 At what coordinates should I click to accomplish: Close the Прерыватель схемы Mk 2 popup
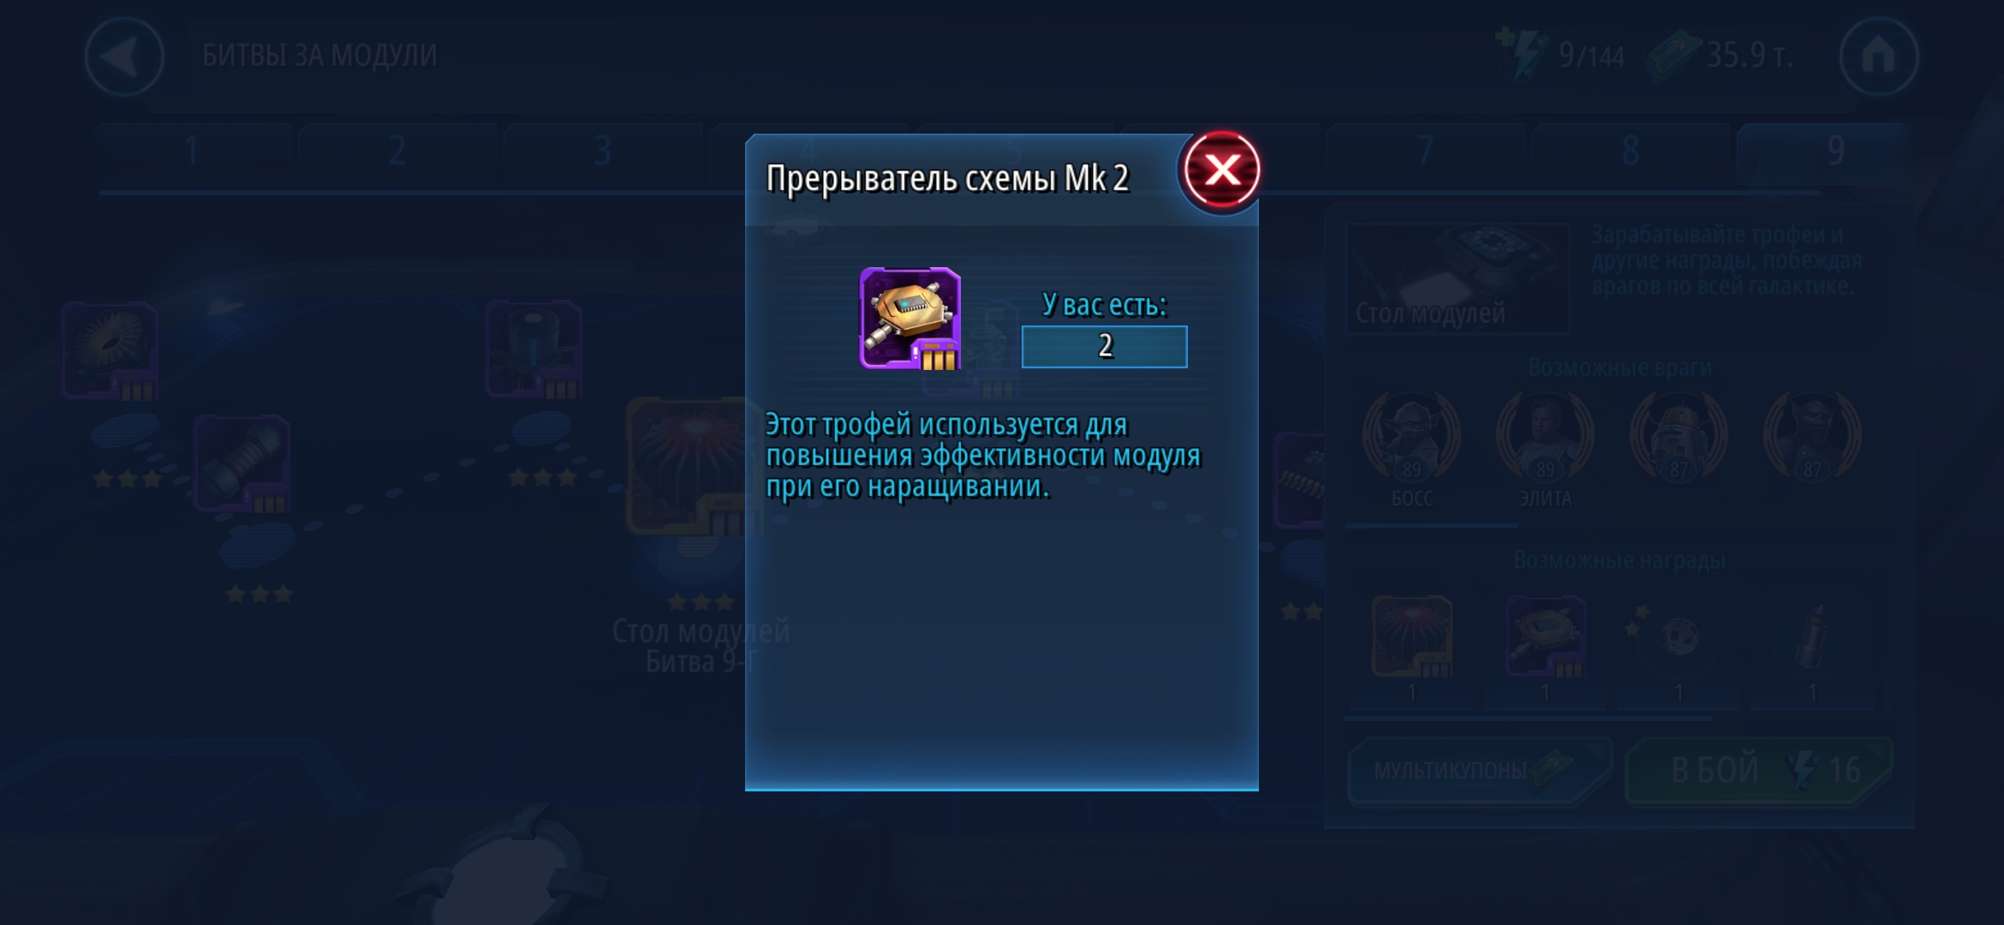tap(1221, 170)
